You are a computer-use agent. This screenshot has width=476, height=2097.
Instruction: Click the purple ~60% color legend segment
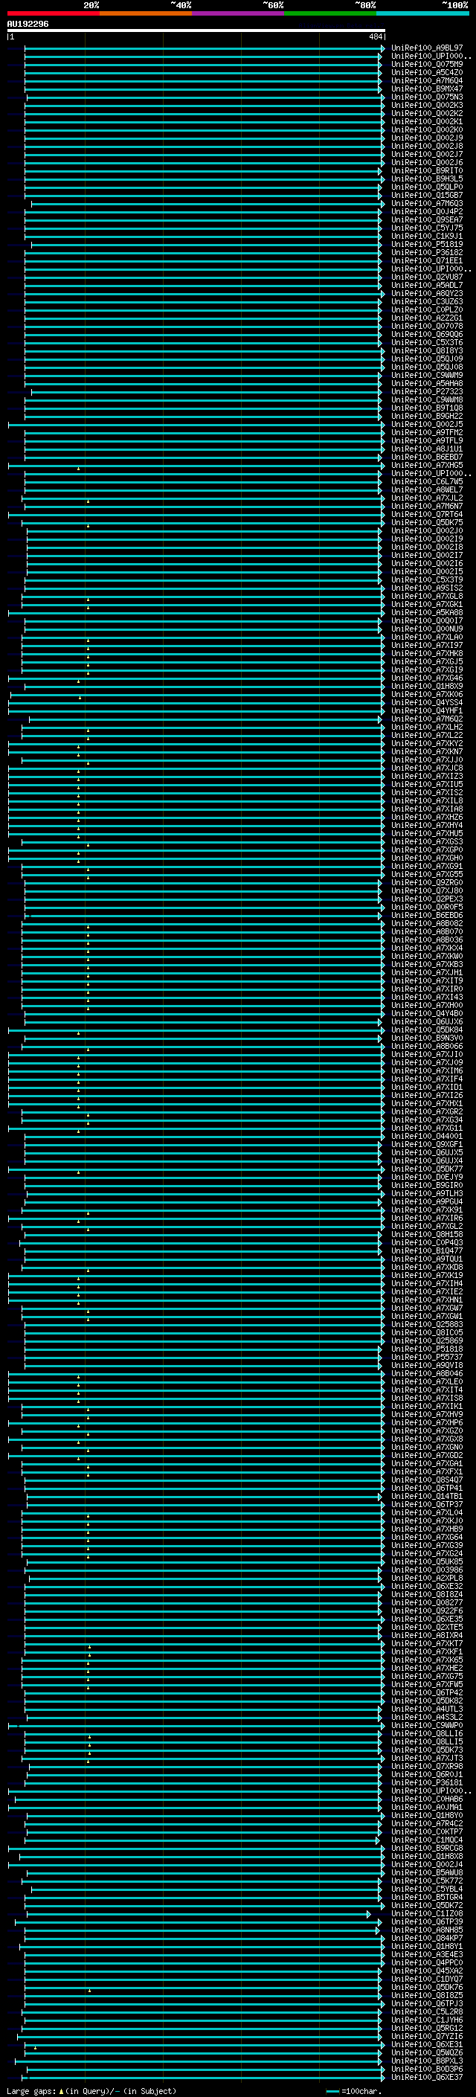point(239,13)
